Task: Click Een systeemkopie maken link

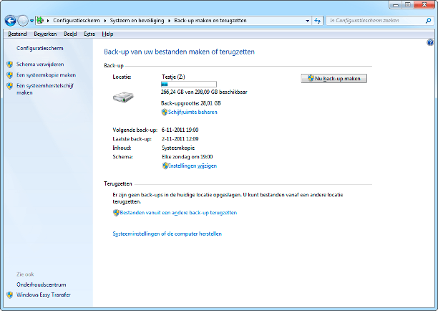Action: pyautogui.click(x=46, y=75)
